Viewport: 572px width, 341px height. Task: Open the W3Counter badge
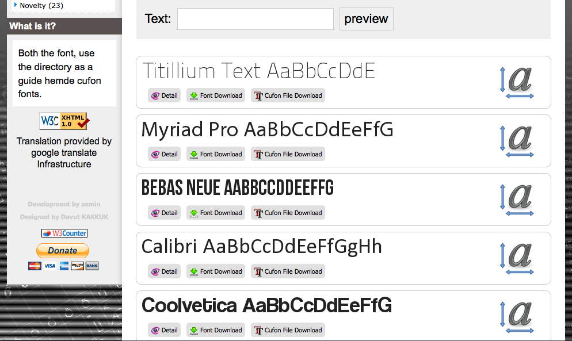[x=64, y=233]
